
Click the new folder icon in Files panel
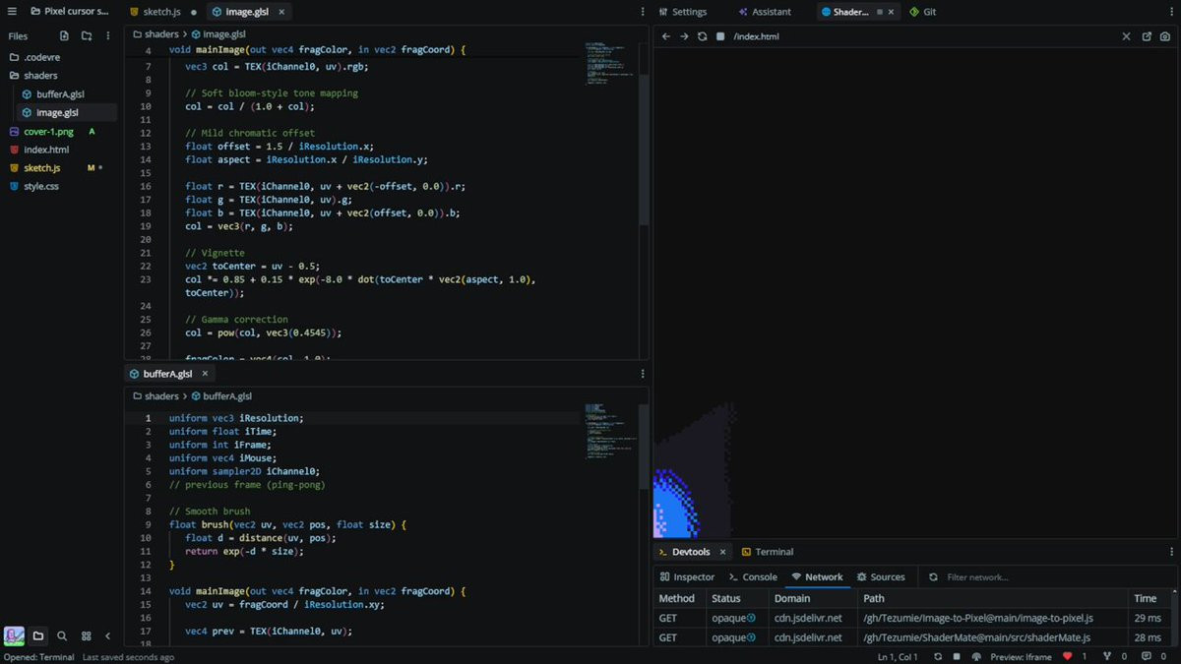(x=87, y=36)
